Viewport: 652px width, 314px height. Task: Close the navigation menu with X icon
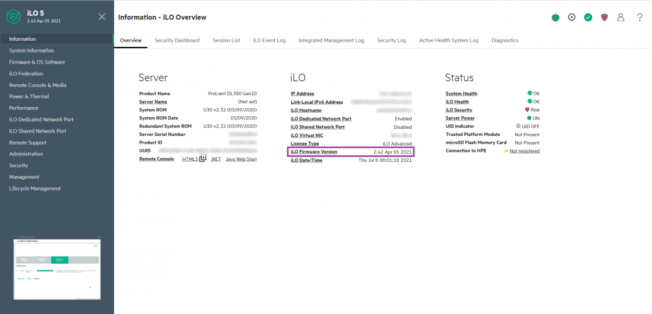pos(102,17)
